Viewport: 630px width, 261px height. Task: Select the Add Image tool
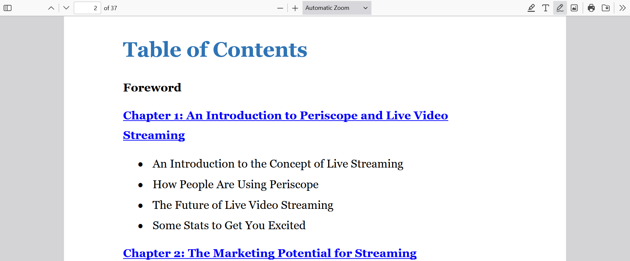point(574,8)
